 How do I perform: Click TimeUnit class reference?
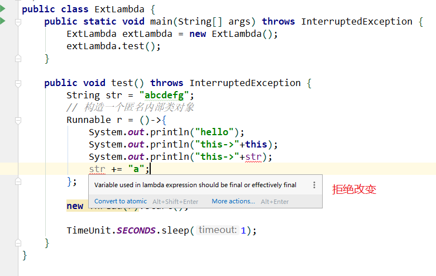[89, 230]
